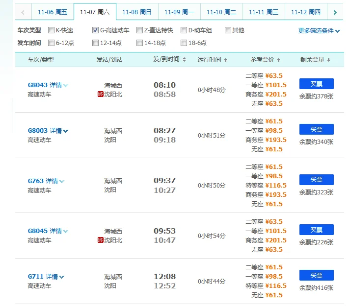Click the previous dates left arrow
Screen dimensions: 349x308
(21, 12)
